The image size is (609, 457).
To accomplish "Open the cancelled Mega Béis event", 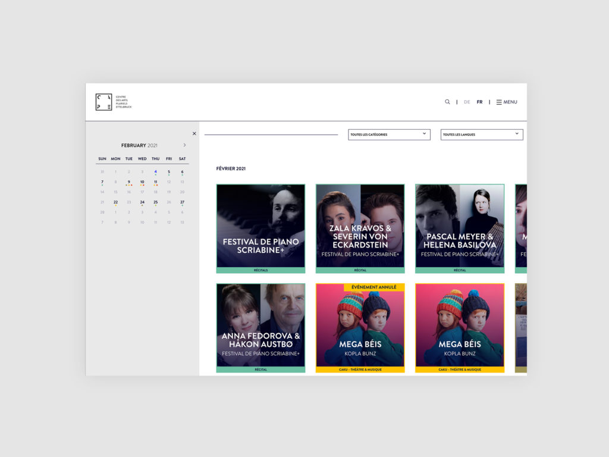I will pos(360,327).
